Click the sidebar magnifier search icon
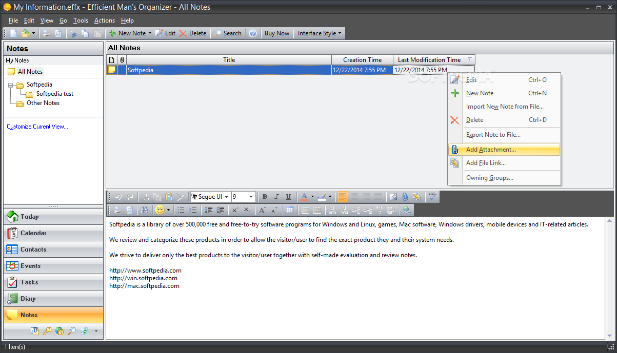Image resolution: width=617 pixels, height=353 pixels. pyautogui.click(x=72, y=331)
